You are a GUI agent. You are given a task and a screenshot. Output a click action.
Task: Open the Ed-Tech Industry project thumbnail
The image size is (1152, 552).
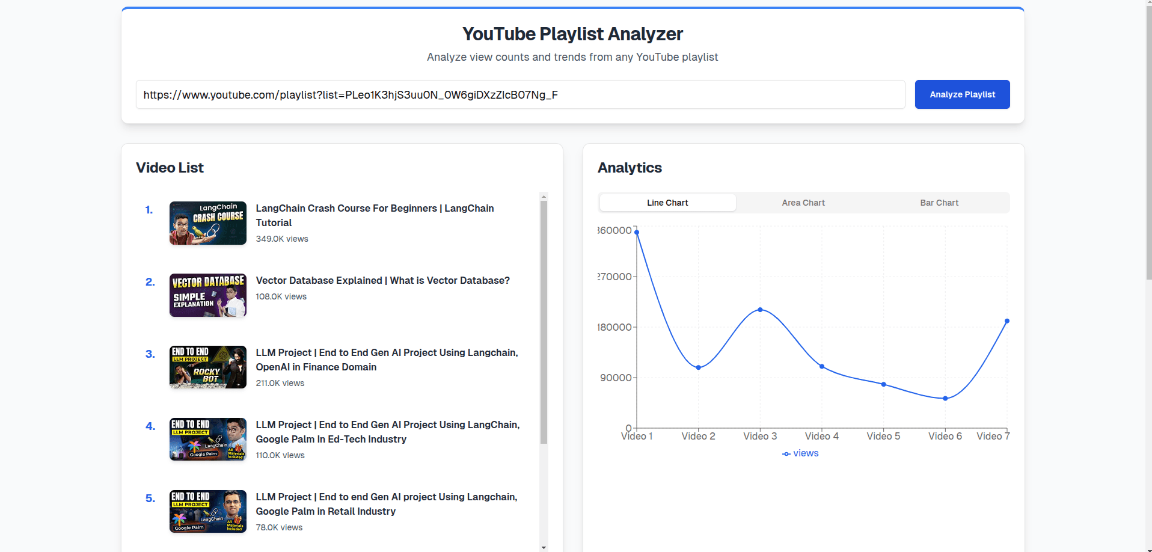pos(208,440)
